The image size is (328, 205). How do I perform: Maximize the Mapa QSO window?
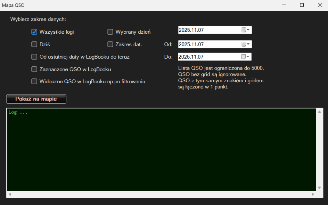(x=302, y=5)
